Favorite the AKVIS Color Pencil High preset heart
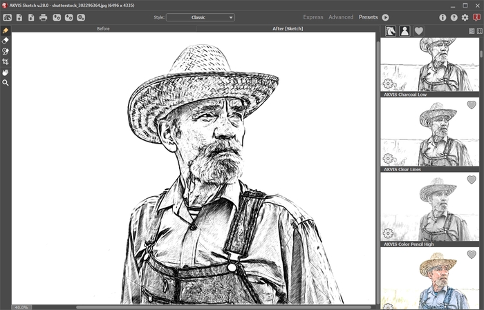This screenshot has width=484, height=310. pyautogui.click(x=472, y=180)
